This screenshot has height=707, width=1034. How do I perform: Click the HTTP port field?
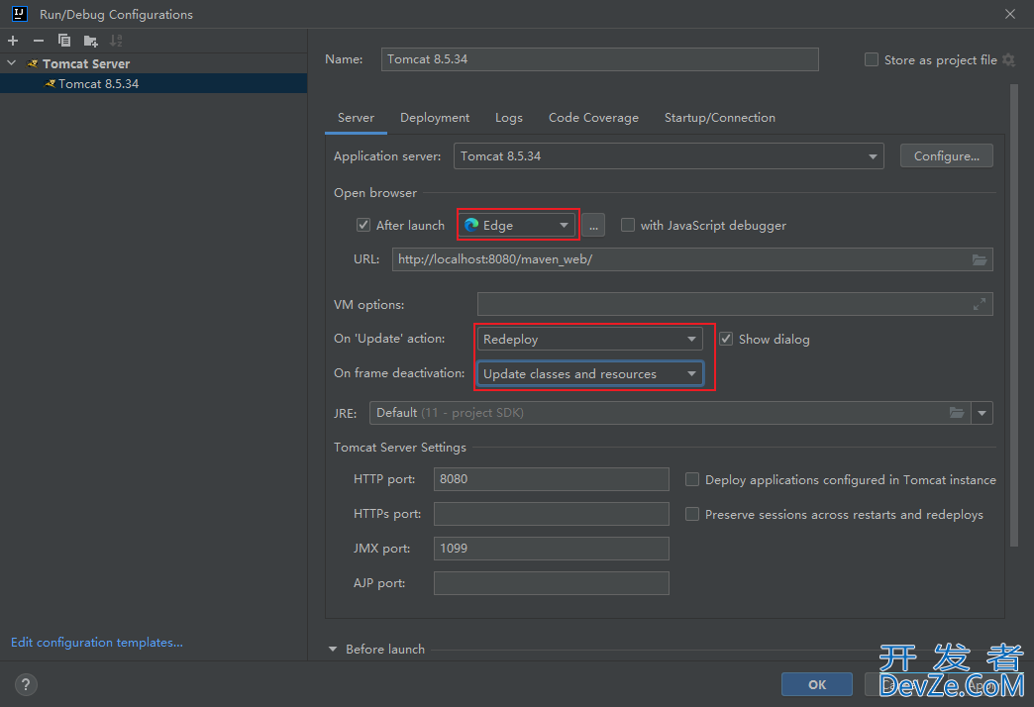coord(552,479)
